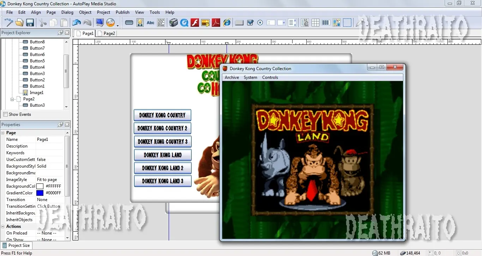The height and width of the screenshot is (256, 482).
Task: Open System menu in preview window
Action: (251, 77)
